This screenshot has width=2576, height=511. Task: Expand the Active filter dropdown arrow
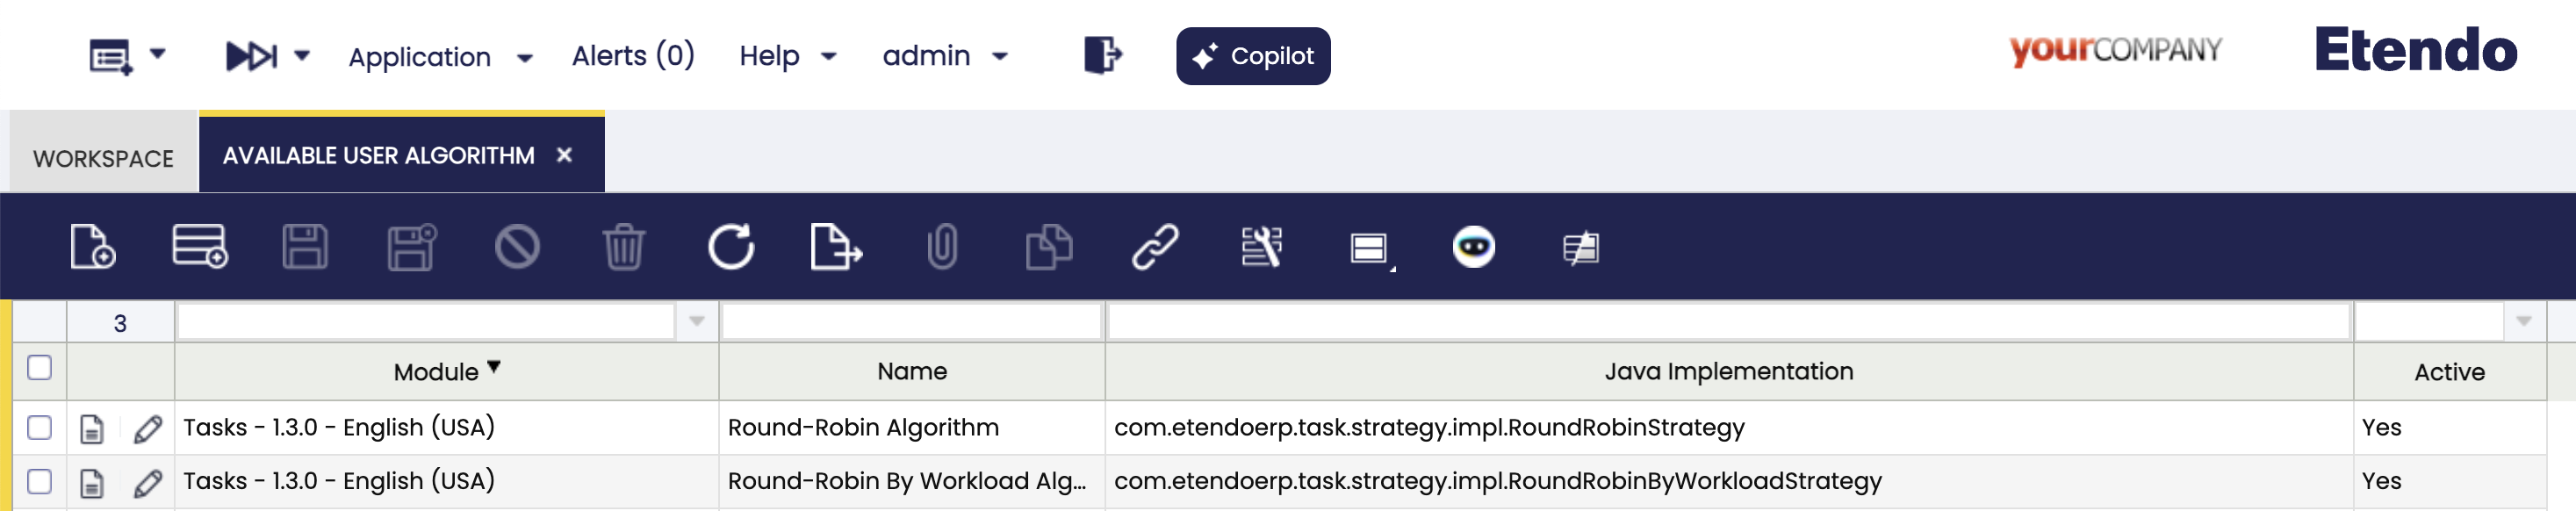click(x=2524, y=322)
